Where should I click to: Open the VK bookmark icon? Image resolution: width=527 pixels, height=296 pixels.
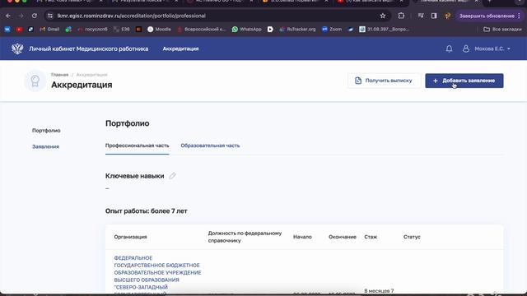(7, 30)
